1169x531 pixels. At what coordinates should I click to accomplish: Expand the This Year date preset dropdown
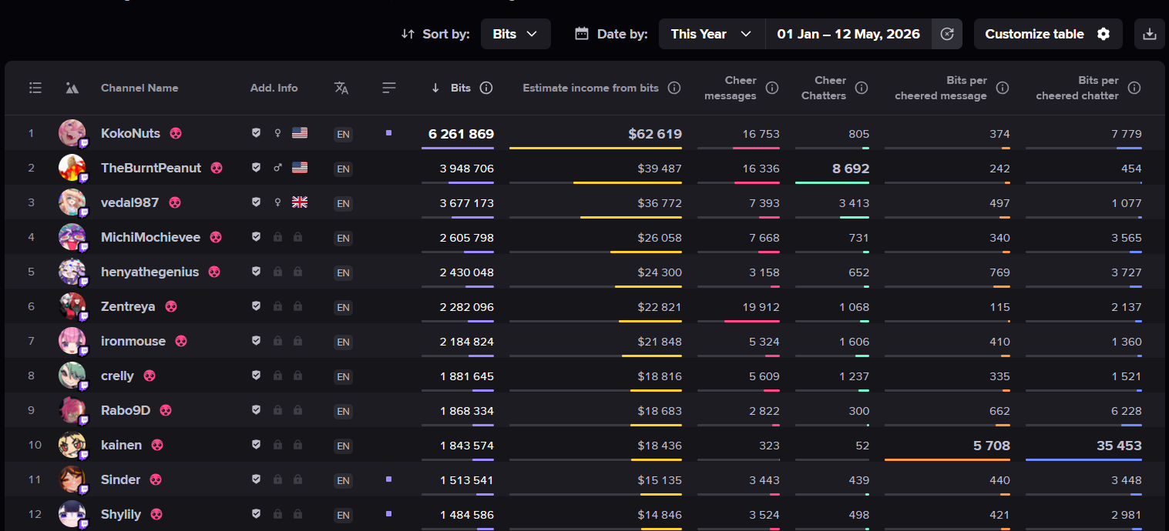[711, 34]
